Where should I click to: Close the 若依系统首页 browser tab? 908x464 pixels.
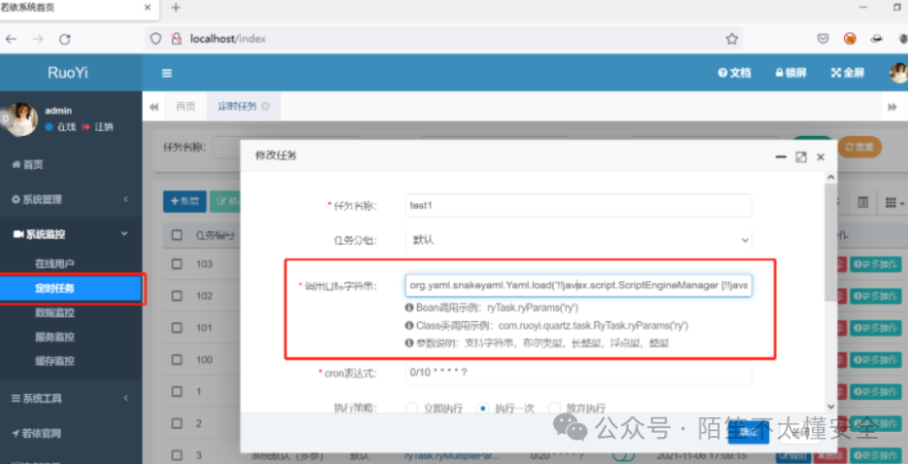point(148,8)
